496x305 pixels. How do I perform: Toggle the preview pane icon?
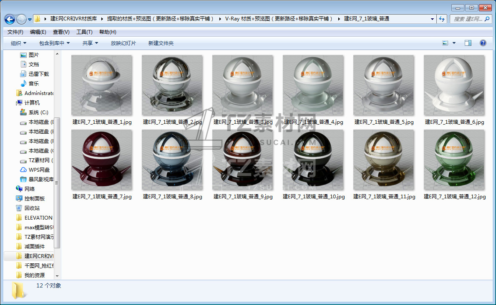(468, 43)
